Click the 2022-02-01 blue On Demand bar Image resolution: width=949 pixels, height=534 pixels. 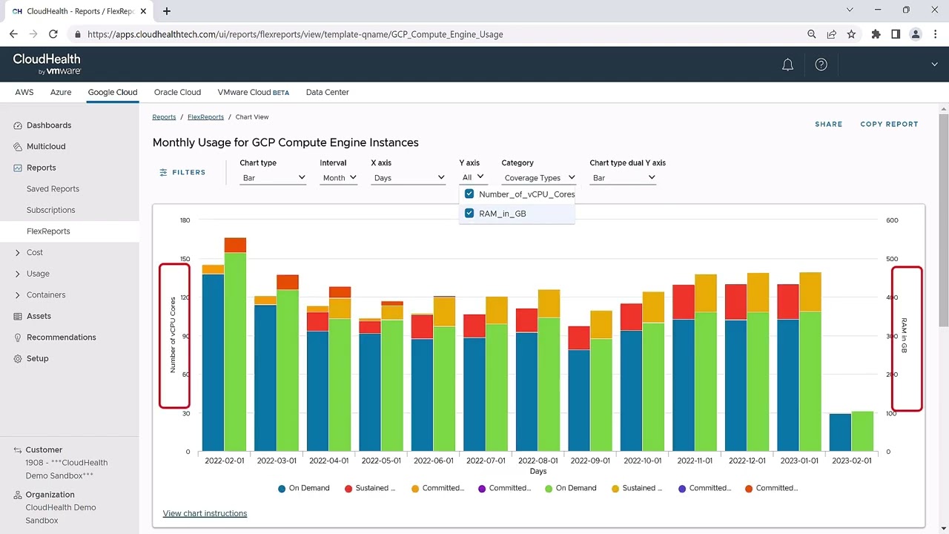tap(213, 363)
